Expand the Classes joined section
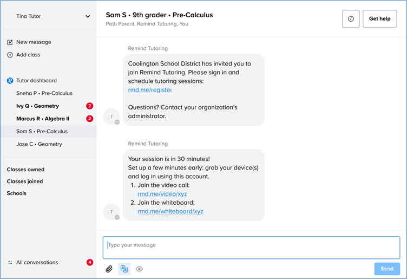 [25, 181]
